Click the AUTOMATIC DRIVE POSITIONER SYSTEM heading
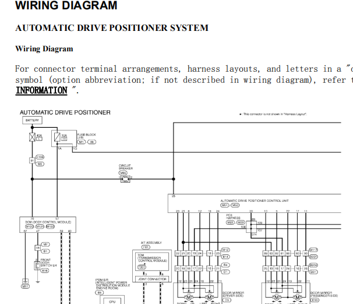 [112, 28]
